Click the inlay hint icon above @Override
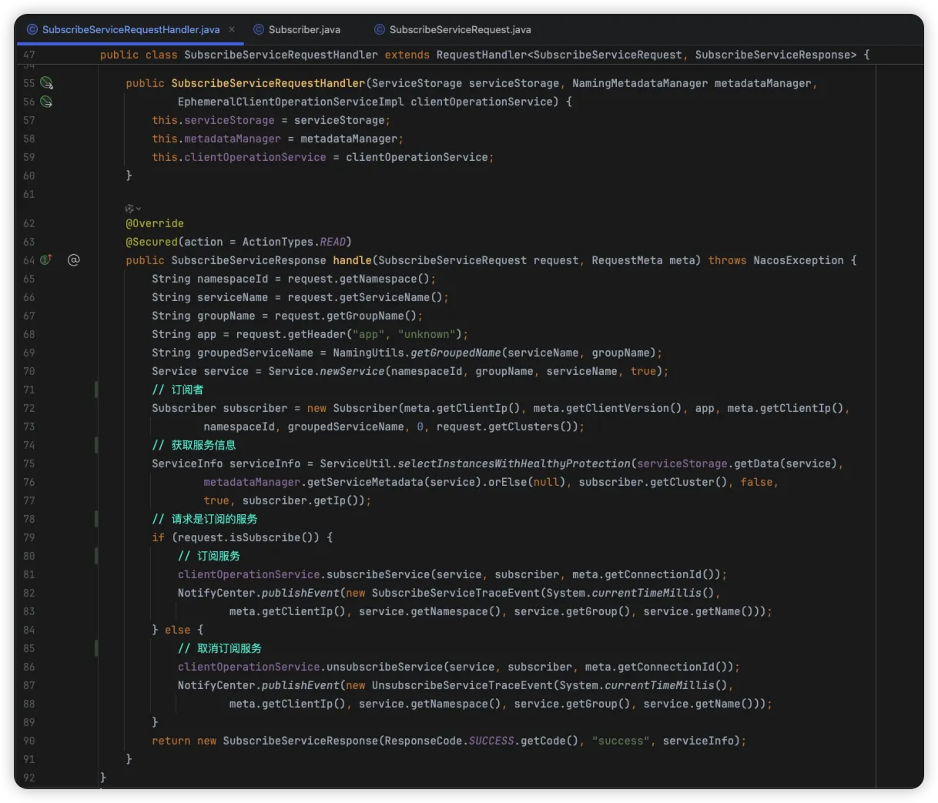 coord(129,209)
